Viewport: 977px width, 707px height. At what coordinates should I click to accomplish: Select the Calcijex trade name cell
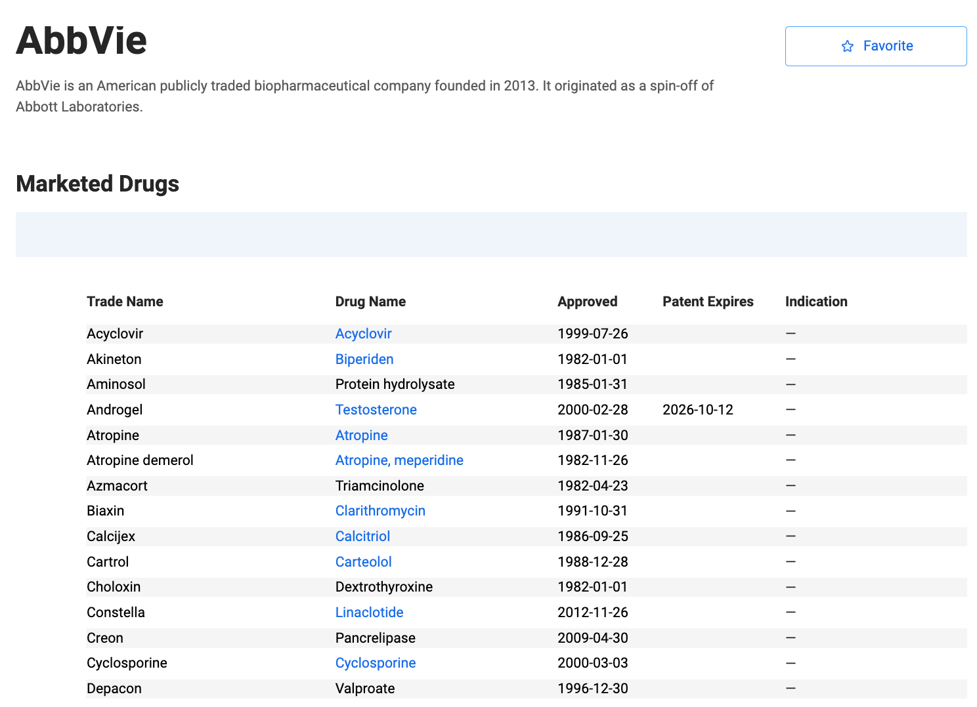110,536
